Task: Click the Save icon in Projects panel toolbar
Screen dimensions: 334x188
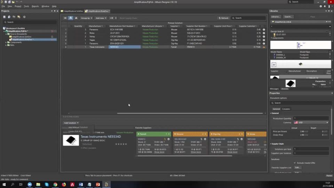Action: tap(4, 17)
